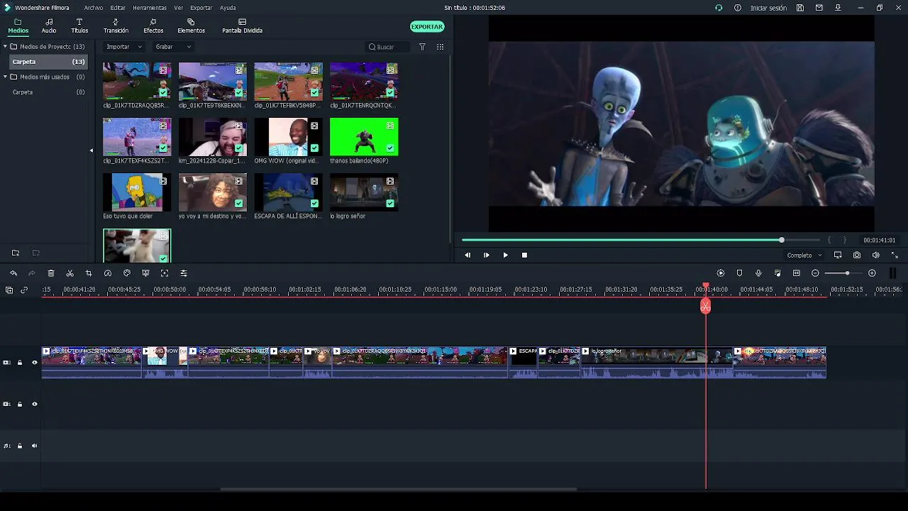This screenshot has width=908, height=511.
Task: Open the color palette correction tool
Action: click(x=127, y=273)
